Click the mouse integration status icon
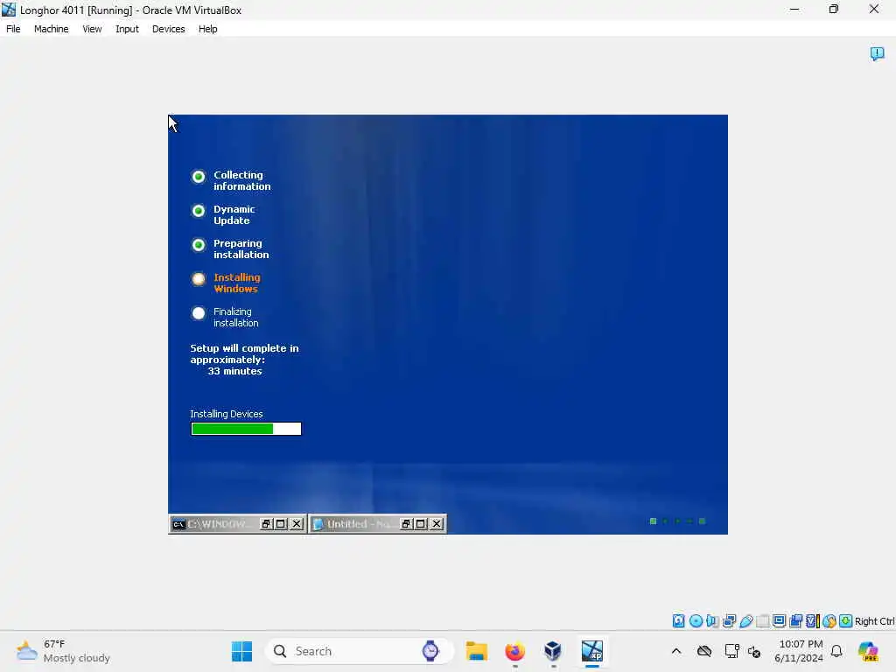Image resolution: width=896 pixels, height=672 pixels. point(829,620)
